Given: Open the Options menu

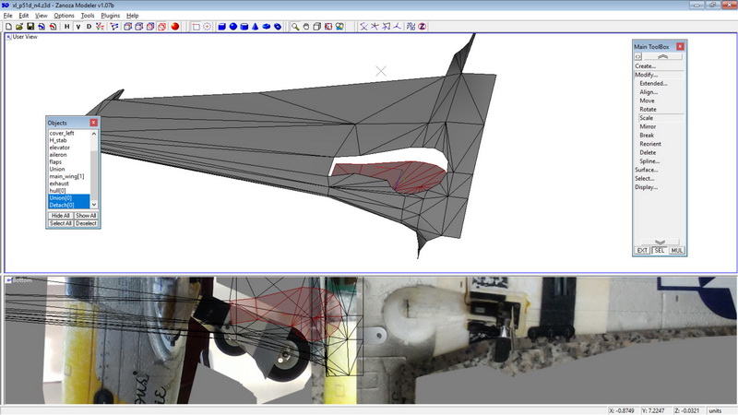Looking at the screenshot, I should [64, 16].
